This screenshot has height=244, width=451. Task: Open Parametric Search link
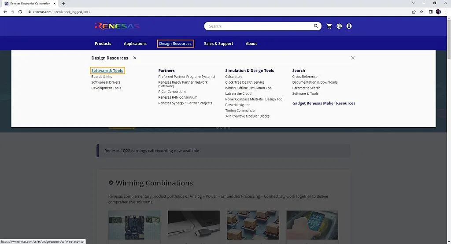coord(307,88)
